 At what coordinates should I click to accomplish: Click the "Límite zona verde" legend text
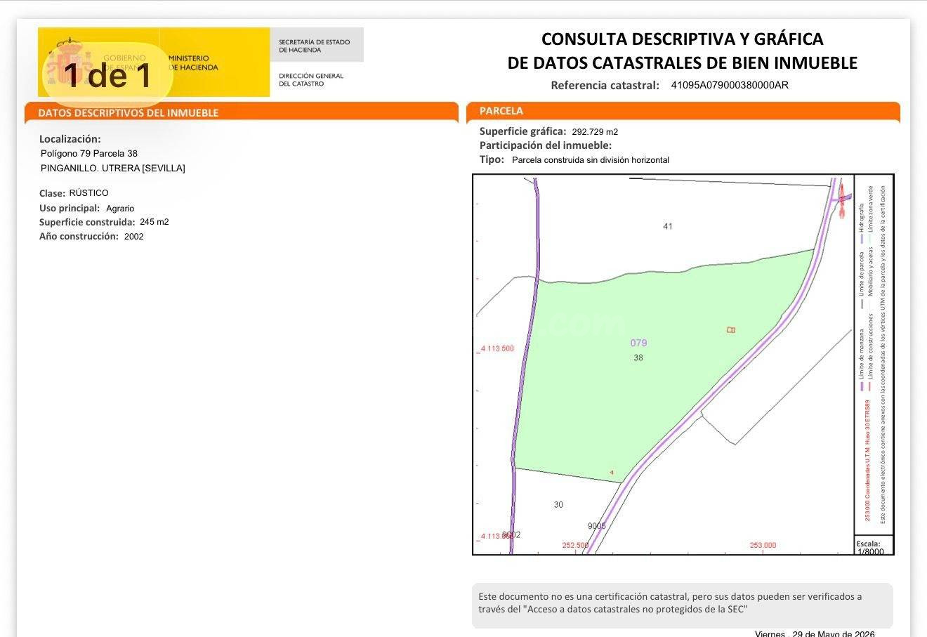coord(871,209)
